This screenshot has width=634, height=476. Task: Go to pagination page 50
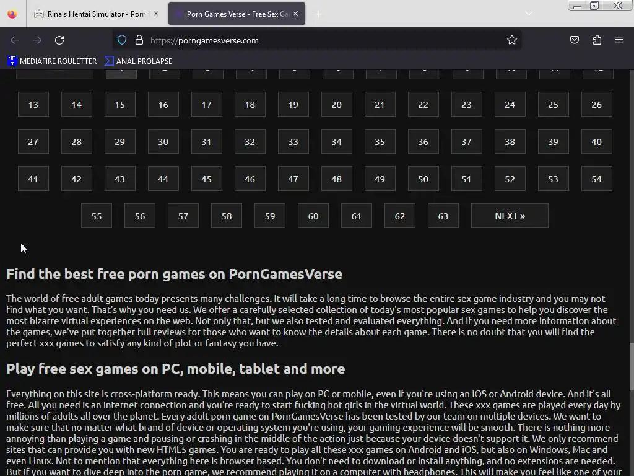(423, 179)
